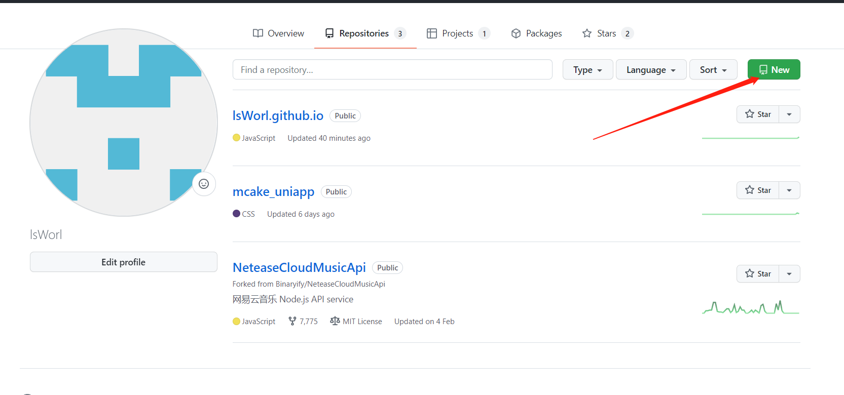Set status via the smiley icon
Screen dimensions: 844x395
(204, 184)
